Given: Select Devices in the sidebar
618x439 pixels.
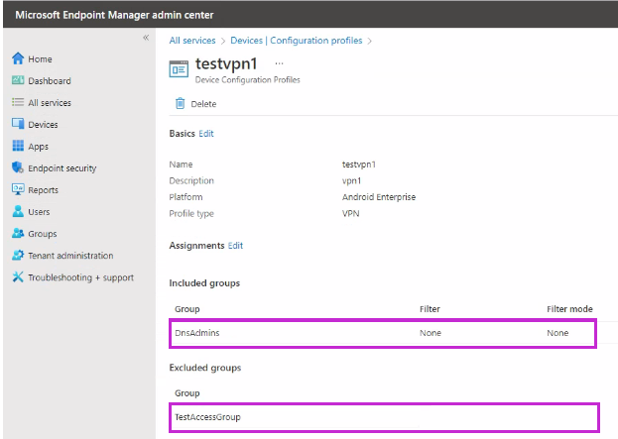Looking at the screenshot, I should 43,125.
